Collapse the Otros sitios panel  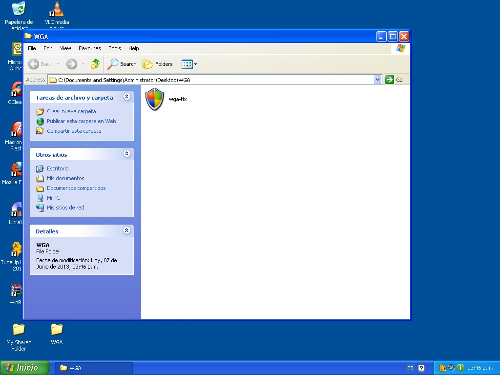click(126, 154)
